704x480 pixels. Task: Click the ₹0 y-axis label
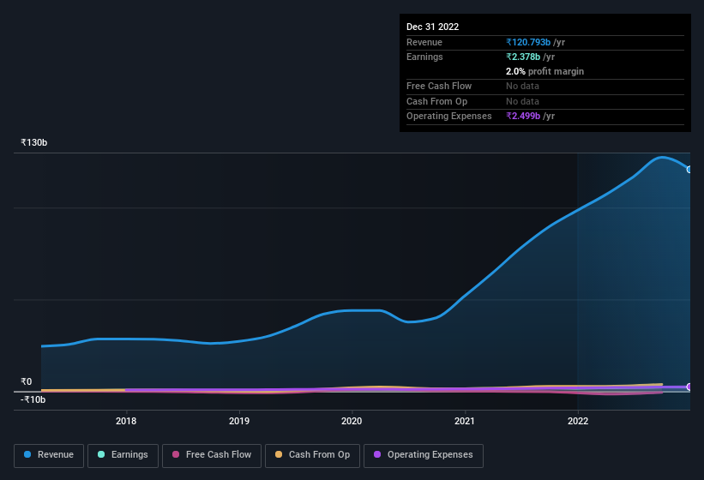[26, 381]
